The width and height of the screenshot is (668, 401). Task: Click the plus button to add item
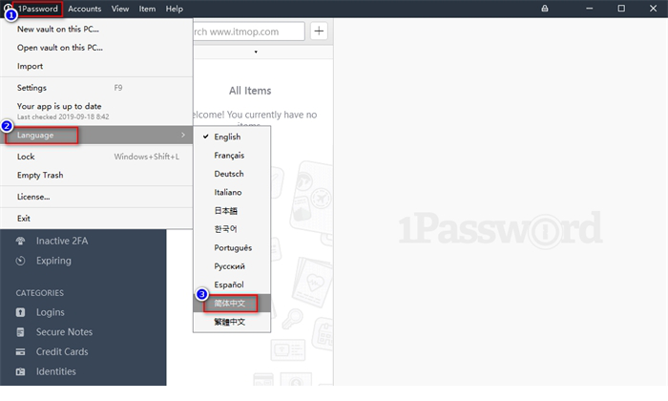(319, 32)
